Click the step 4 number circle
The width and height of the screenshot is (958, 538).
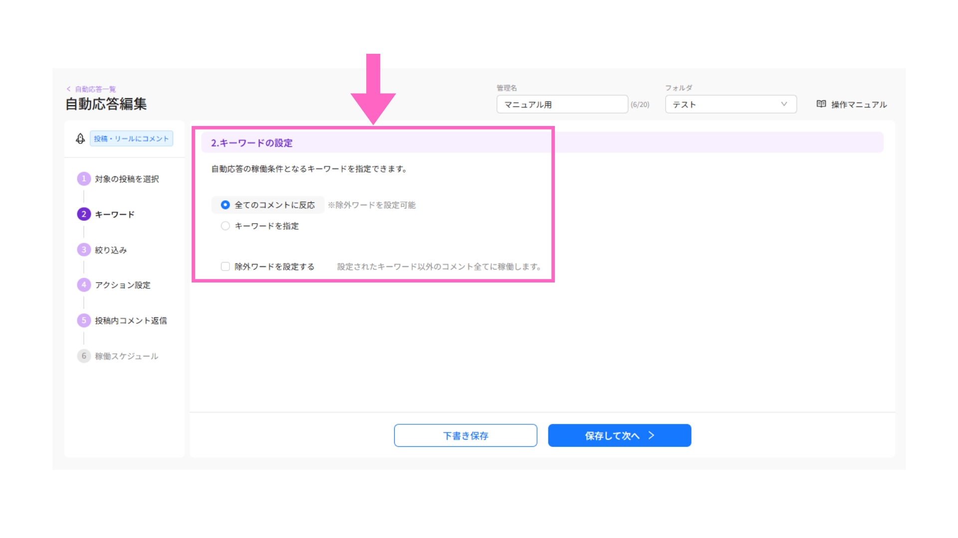coord(84,285)
